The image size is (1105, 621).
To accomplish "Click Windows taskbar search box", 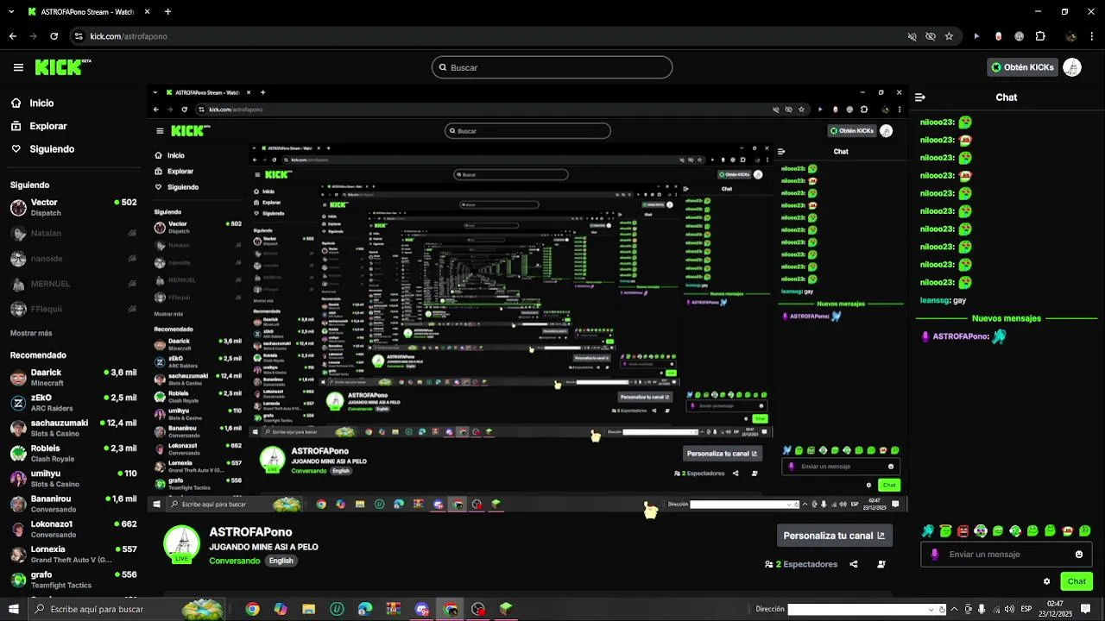I will coord(127,609).
